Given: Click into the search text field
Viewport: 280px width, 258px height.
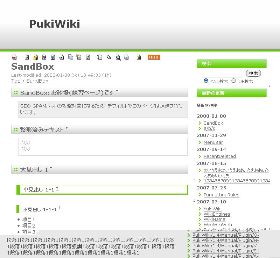Looking at the screenshot, I should click(222, 74).
